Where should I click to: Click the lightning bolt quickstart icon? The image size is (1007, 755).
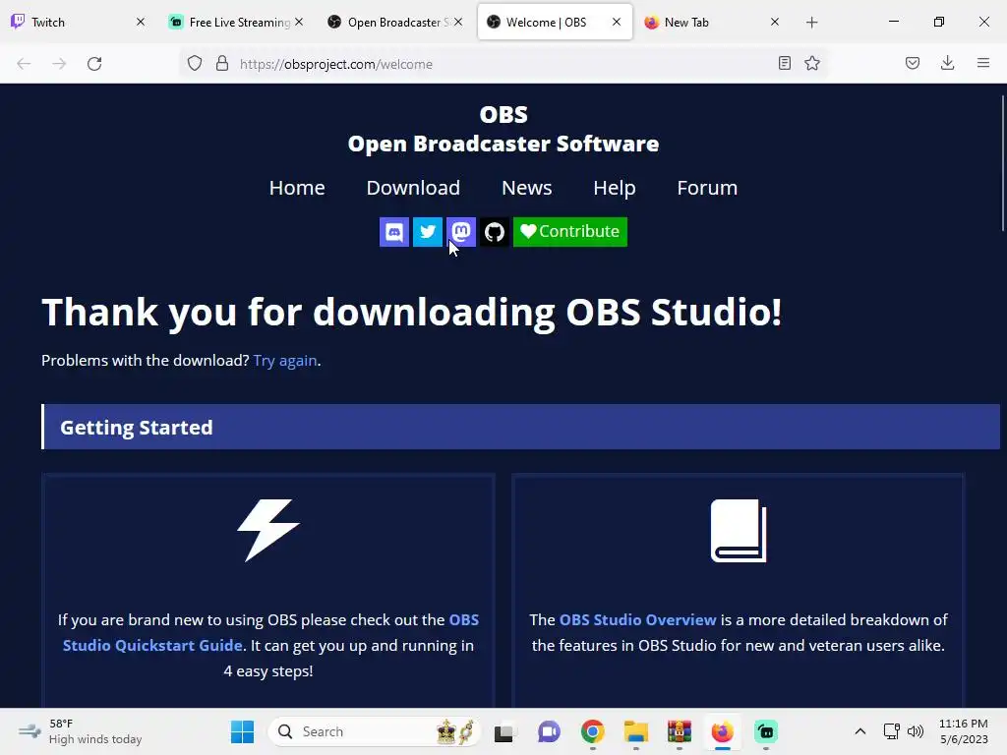[x=268, y=530]
